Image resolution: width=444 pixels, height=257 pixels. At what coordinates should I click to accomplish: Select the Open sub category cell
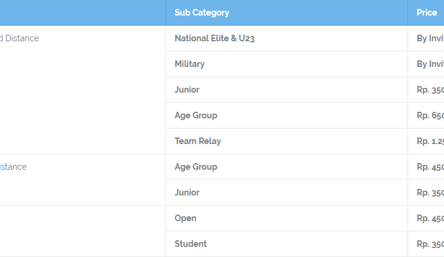point(286,218)
